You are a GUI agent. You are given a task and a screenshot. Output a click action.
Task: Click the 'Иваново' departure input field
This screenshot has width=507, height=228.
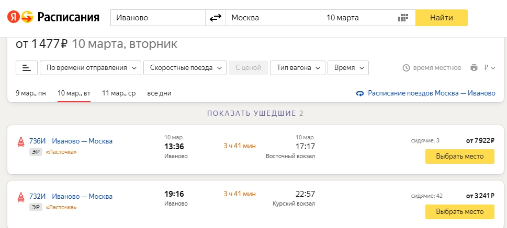[x=158, y=18]
